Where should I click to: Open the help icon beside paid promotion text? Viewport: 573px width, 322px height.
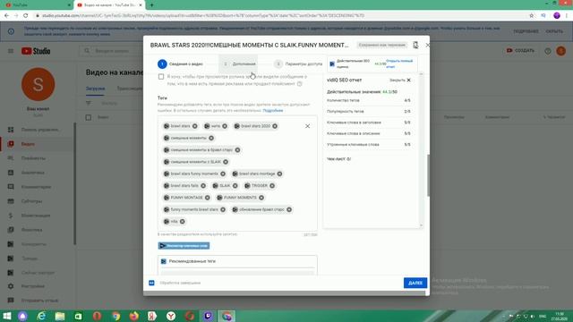tap(300, 84)
